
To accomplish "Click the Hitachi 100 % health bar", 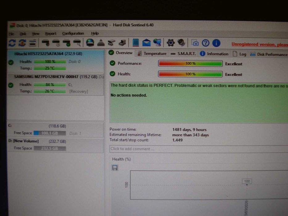I will pos(50,61).
